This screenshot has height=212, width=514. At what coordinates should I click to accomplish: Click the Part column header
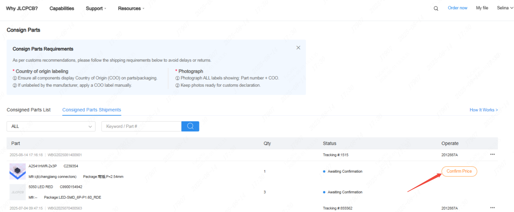16,144
